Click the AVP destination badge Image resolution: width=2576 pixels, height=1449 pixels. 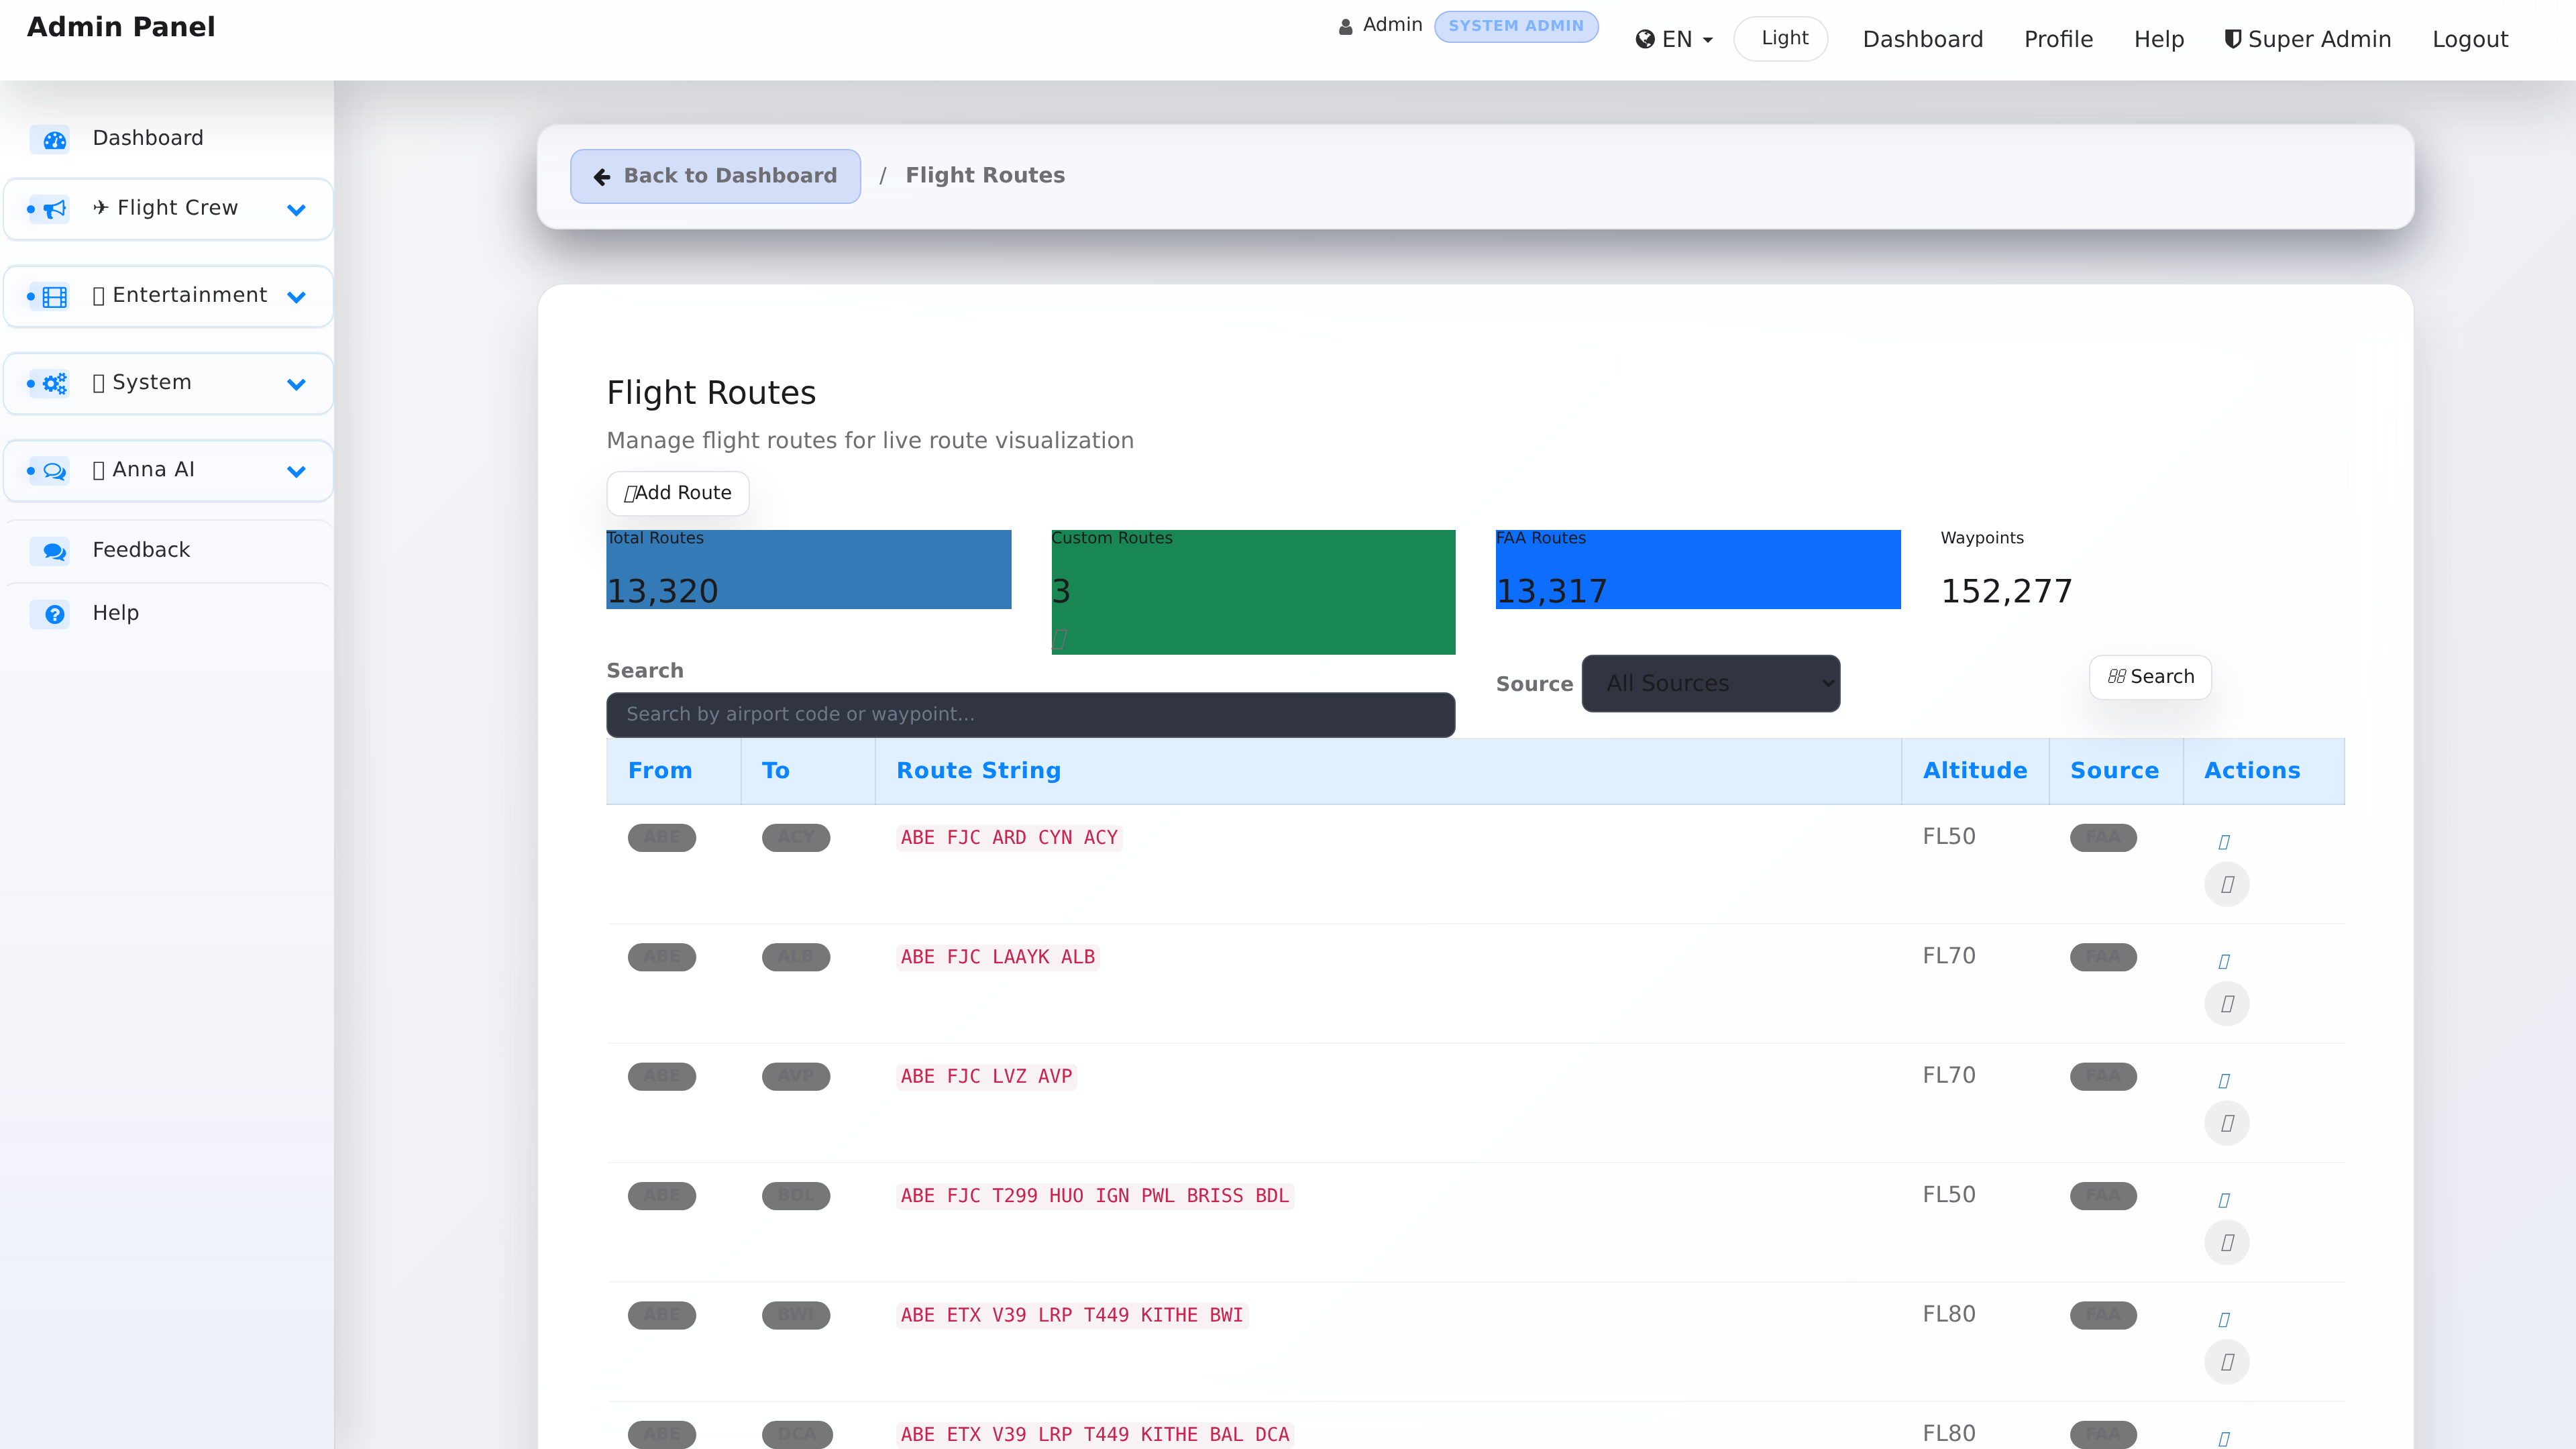[x=796, y=1076]
